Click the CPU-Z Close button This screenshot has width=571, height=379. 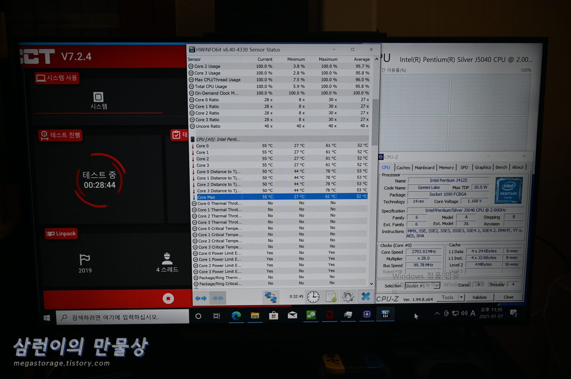508,297
